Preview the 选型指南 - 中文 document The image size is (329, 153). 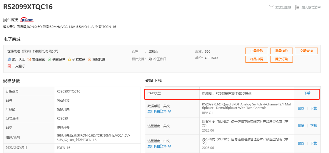click(301, 143)
